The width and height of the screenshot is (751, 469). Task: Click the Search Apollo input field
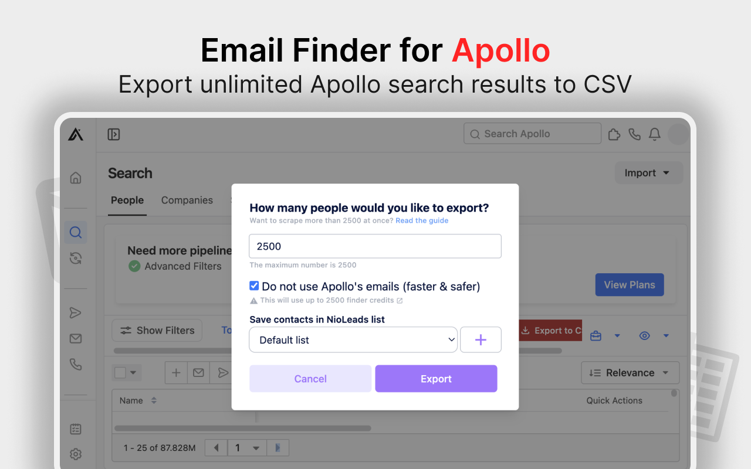(x=531, y=133)
